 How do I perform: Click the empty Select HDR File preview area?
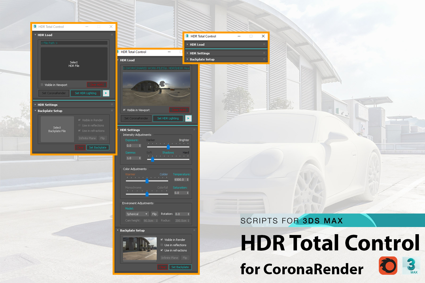(74, 64)
